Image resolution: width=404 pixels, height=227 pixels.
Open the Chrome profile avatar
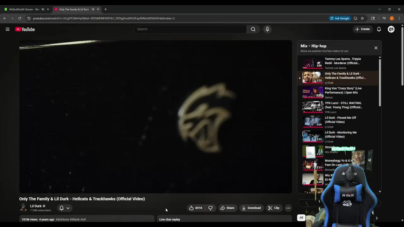(x=392, y=18)
